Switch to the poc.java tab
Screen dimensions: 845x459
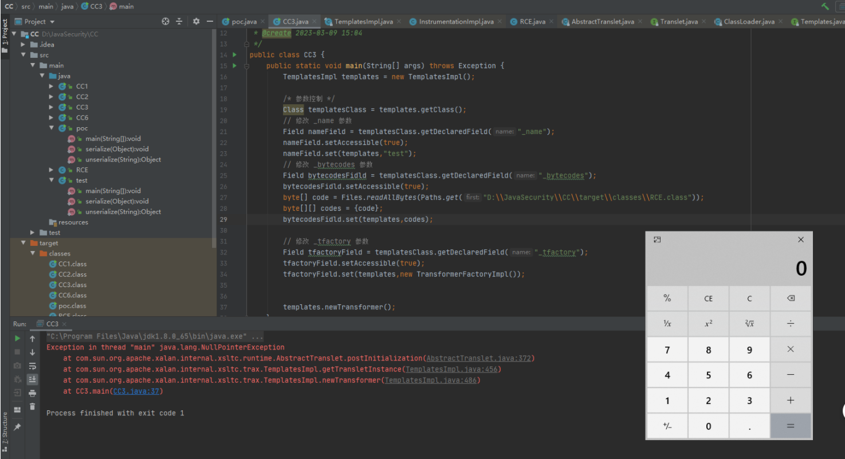click(245, 22)
